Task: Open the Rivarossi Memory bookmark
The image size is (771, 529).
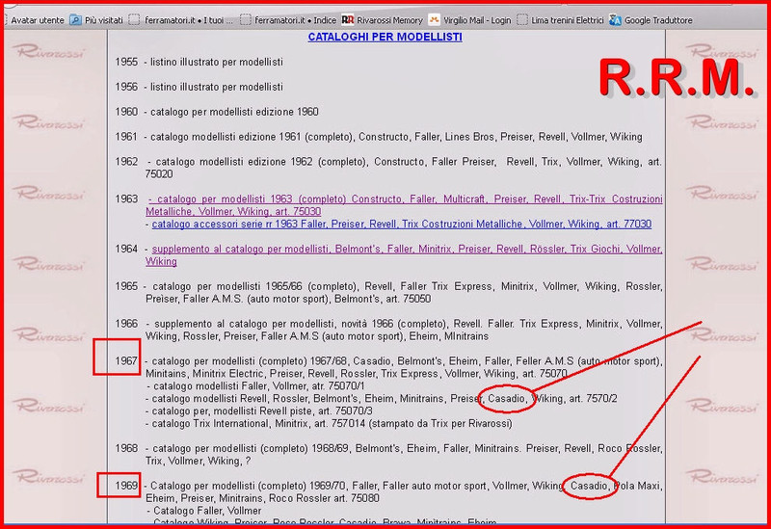Action: [x=389, y=20]
